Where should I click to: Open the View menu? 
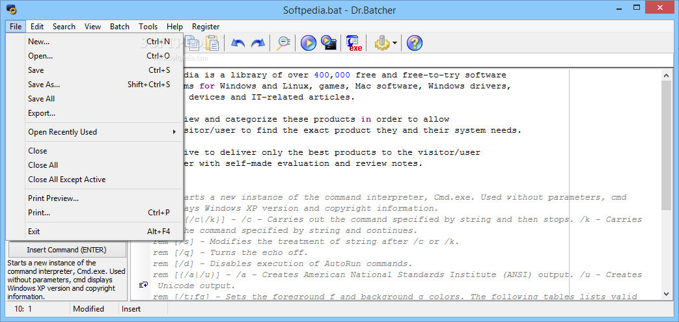(92, 27)
